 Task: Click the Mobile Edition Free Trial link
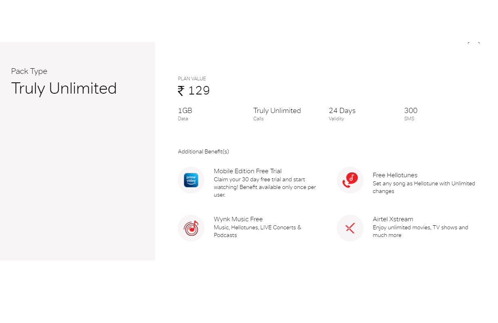coord(248,171)
